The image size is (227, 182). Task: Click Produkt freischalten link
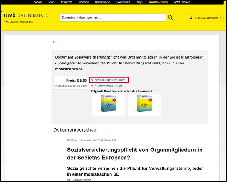coord(107,86)
